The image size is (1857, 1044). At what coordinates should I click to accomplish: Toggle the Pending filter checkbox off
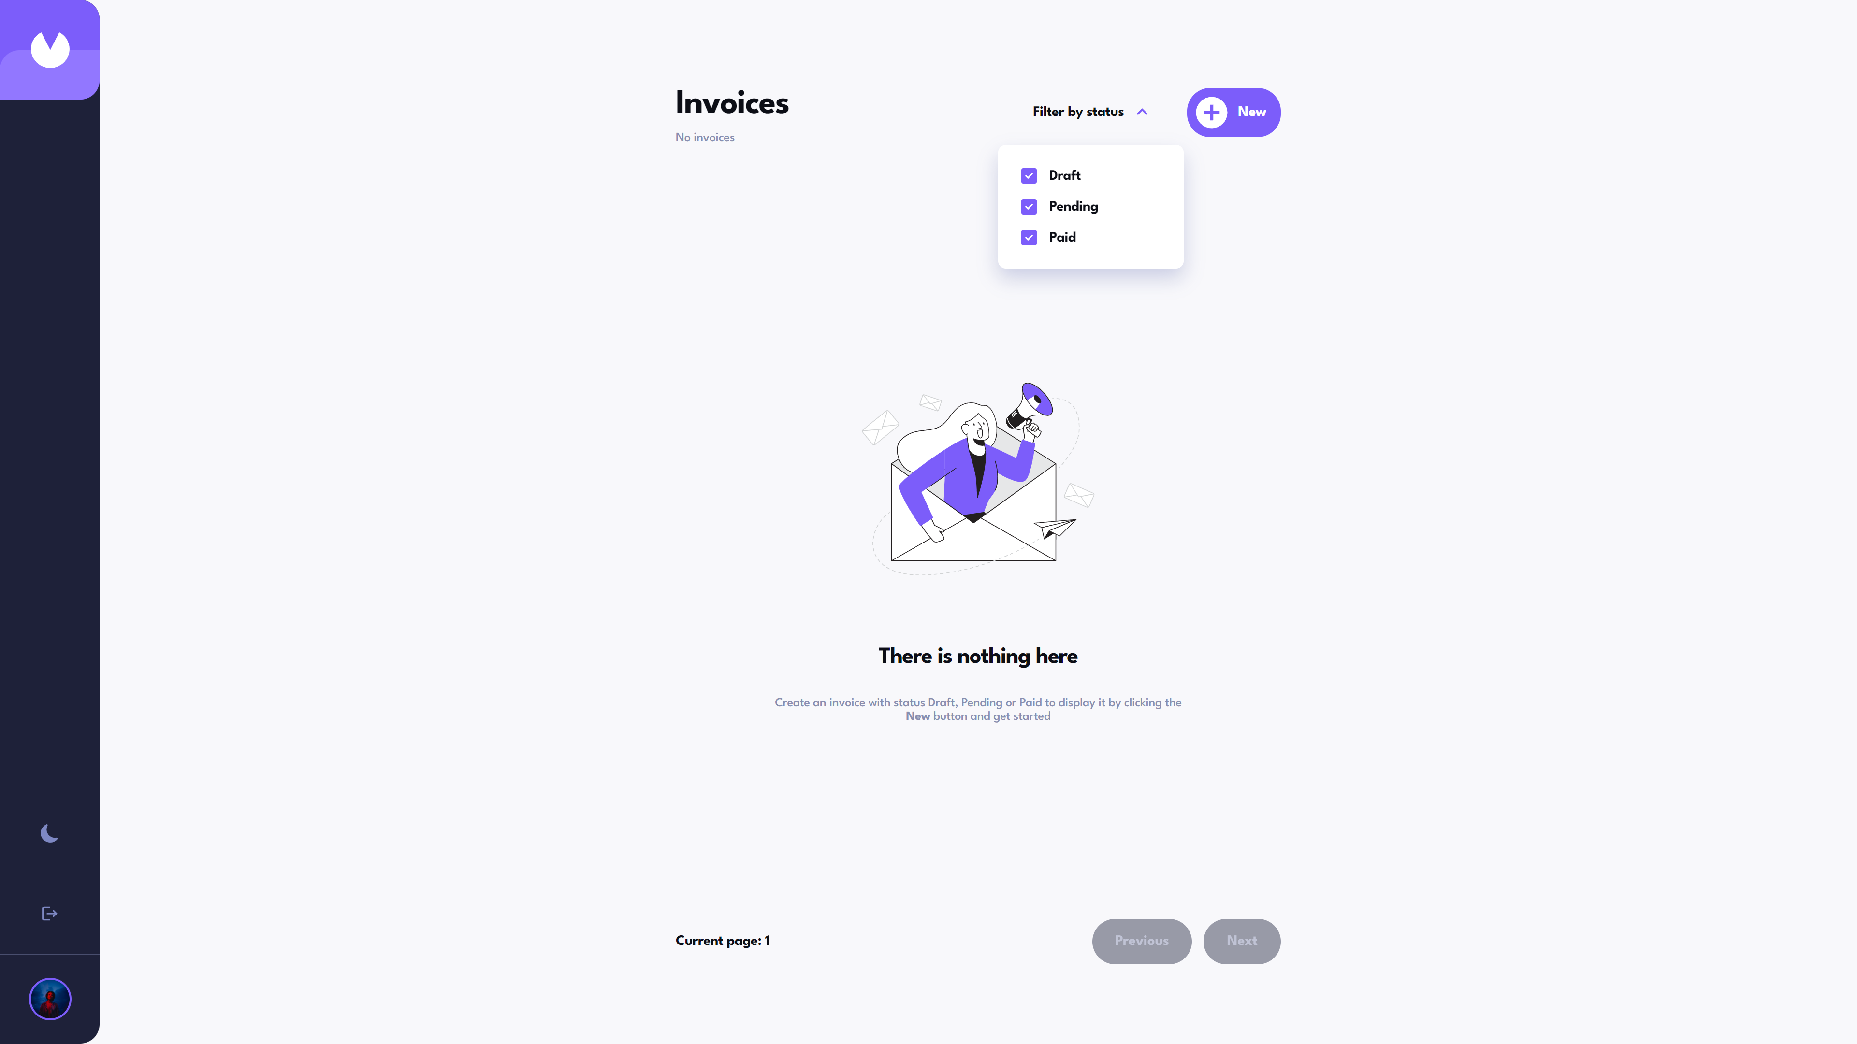point(1029,206)
